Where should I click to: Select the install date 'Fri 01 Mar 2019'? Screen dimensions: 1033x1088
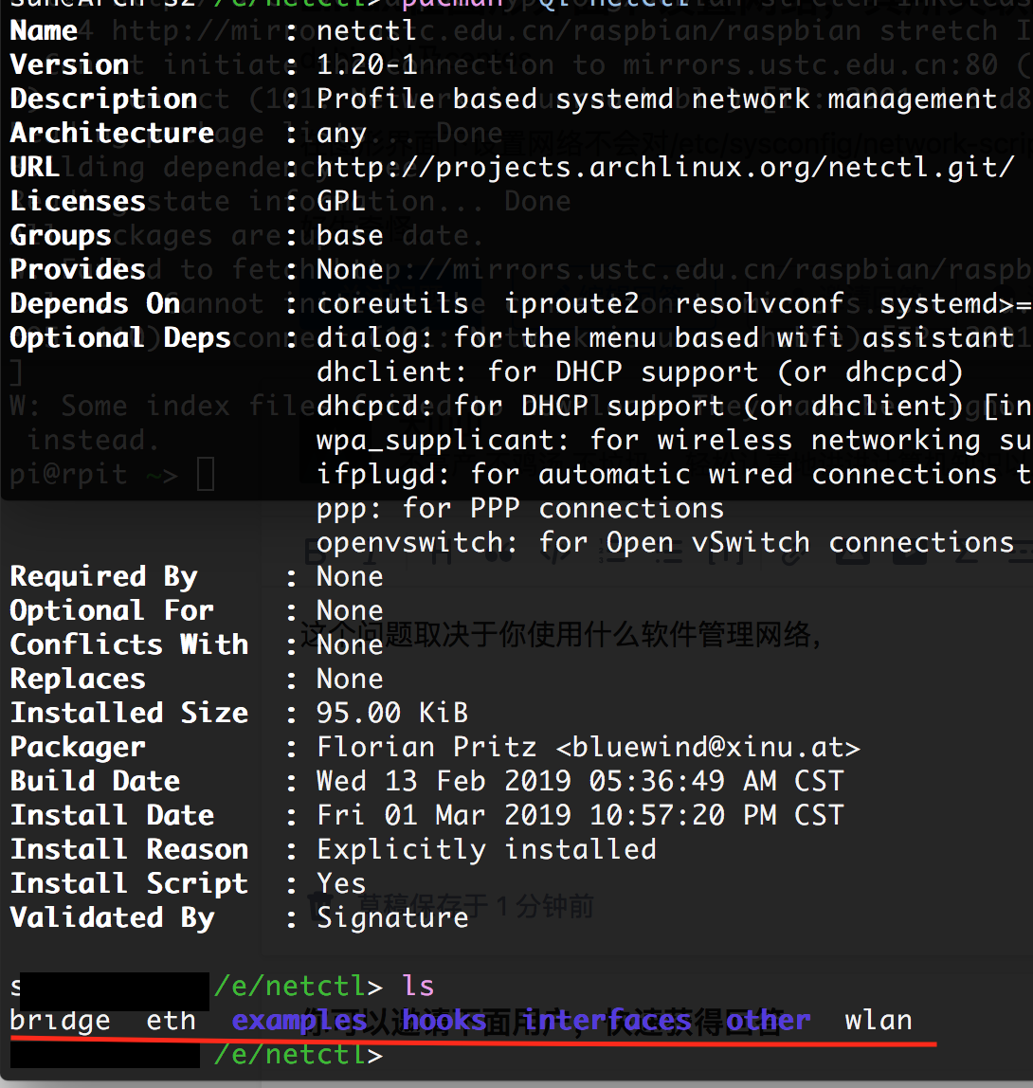444,815
